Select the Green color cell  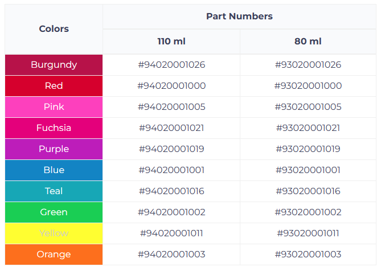(x=54, y=212)
